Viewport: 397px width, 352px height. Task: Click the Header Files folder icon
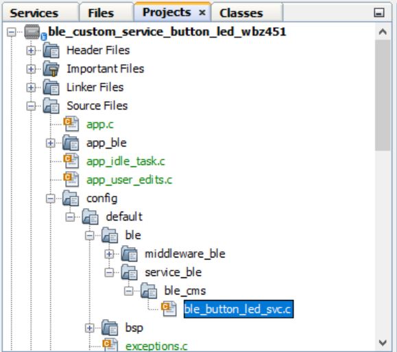coord(51,50)
